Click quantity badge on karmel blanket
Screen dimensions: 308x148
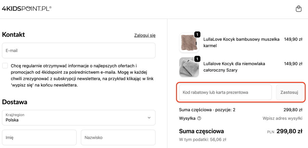(197, 35)
